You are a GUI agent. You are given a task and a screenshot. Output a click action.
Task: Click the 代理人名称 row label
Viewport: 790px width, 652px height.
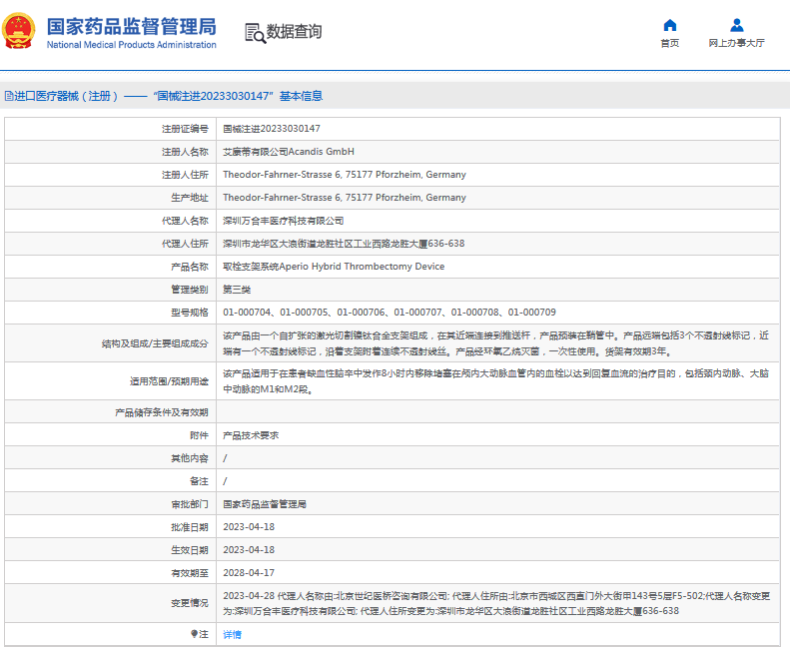(x=185, y=221)
